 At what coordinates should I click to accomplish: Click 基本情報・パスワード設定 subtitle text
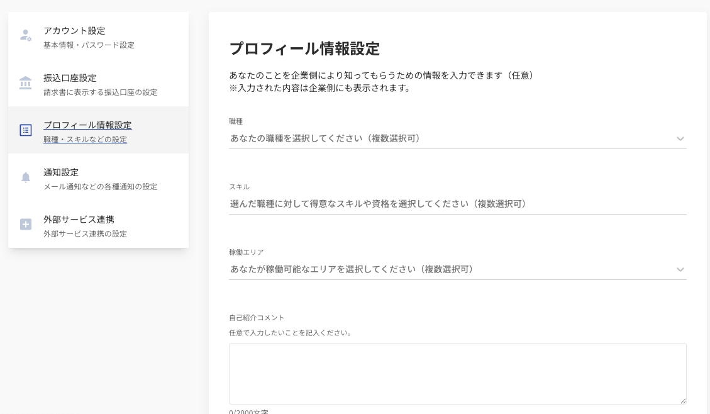[89, 45]
